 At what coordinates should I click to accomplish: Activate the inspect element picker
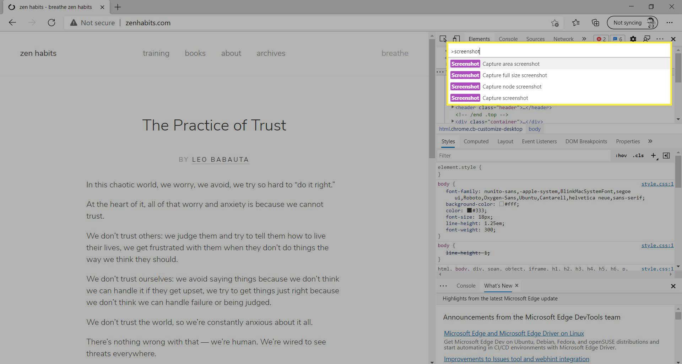[443, 39]
